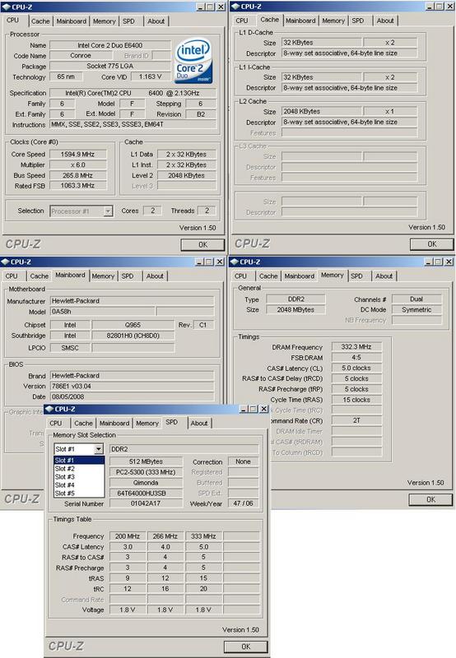Click the Week/Year value 47 / 06
This screenshot has height=658, width=456.
(243, 503)
